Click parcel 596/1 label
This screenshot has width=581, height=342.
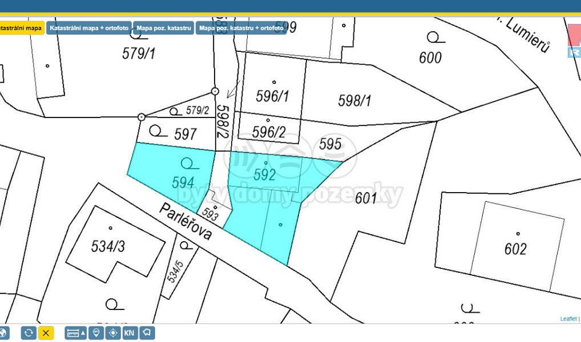click(x=272, y=96)
